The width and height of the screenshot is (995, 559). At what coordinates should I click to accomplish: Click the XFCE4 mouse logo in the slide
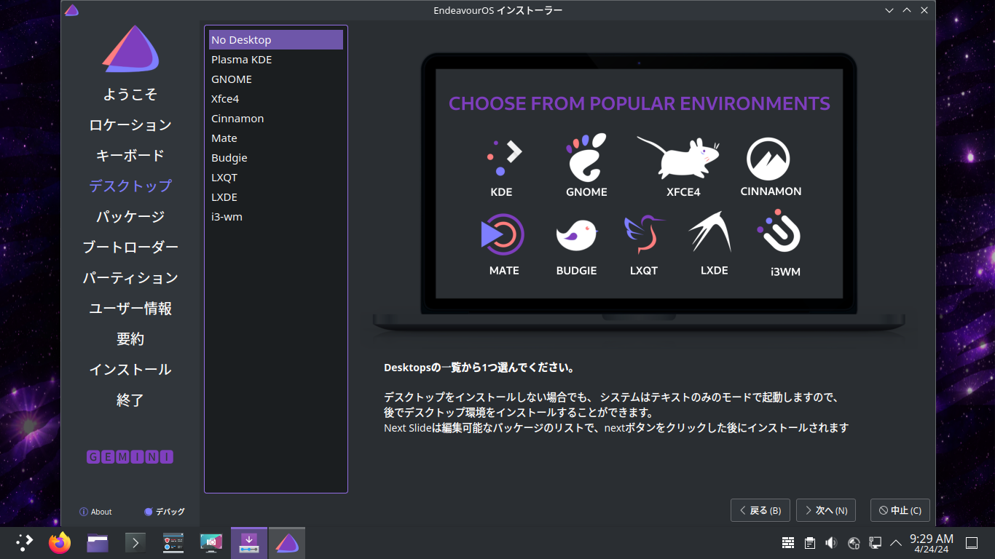tap(679, 157)
